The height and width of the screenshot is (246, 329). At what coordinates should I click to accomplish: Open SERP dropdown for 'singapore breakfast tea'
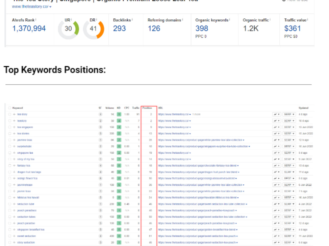pos(289,230)
